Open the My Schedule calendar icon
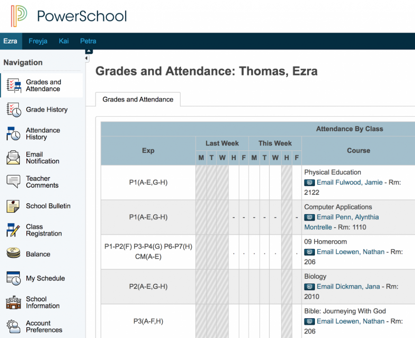Image resolution: width=415 pixels, height=338 pixels. tap(13, 278)
